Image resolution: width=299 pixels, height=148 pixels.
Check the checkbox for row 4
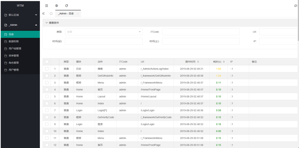click(47, 89)
